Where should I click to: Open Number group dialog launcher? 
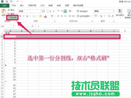point(114,21)
